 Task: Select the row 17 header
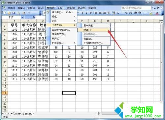(5, 93)
